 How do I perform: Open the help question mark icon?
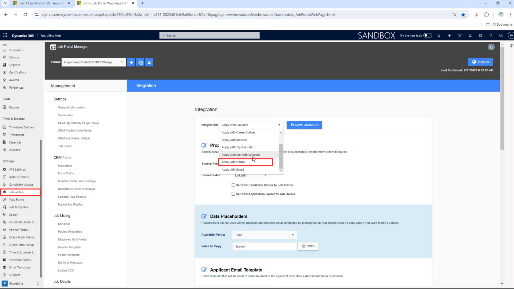point(490,35)
